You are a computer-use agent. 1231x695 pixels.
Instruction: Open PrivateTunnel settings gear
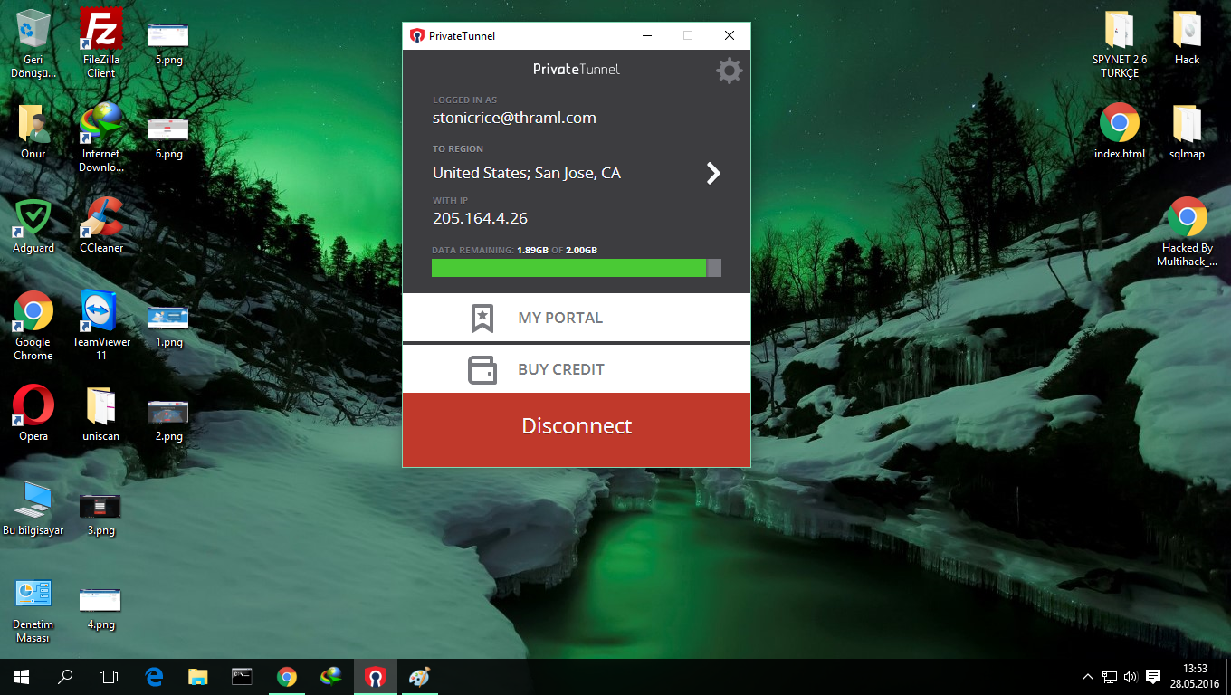pyautogui.click(x=729, y=71)
